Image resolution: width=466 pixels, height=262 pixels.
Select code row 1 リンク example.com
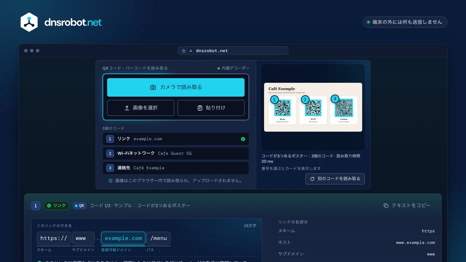176,139
